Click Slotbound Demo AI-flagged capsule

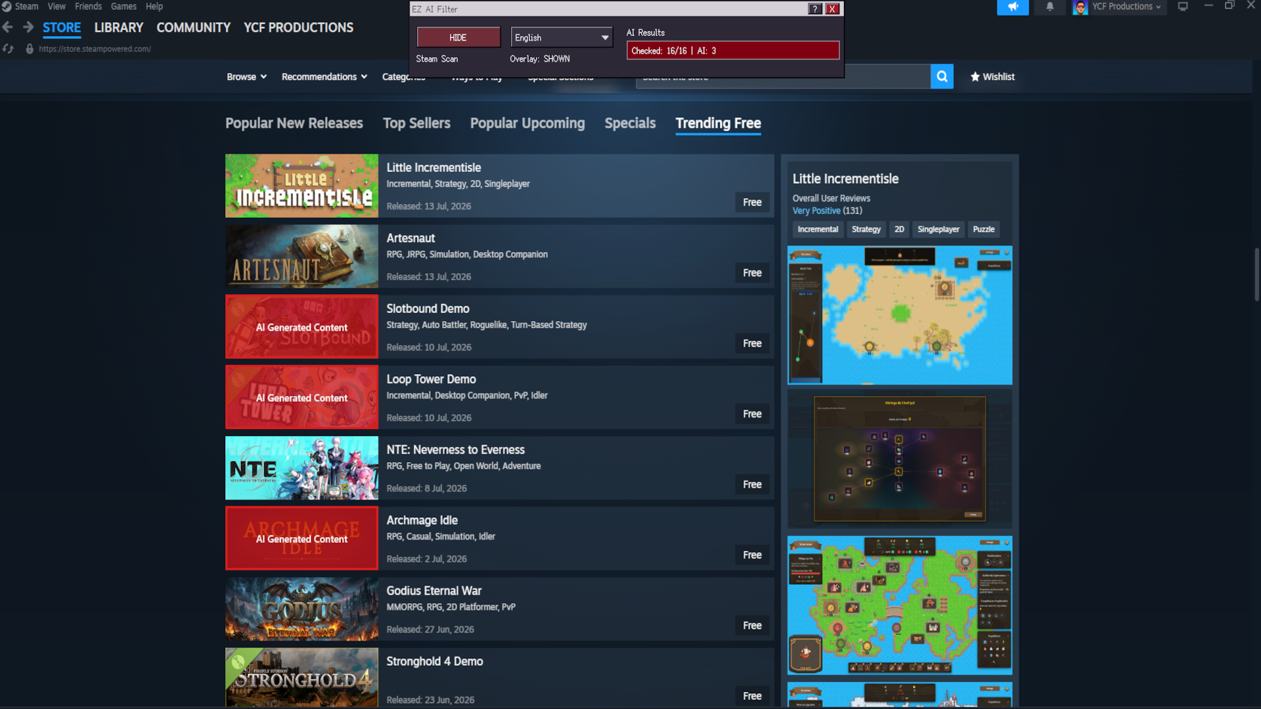pos(302,327)
